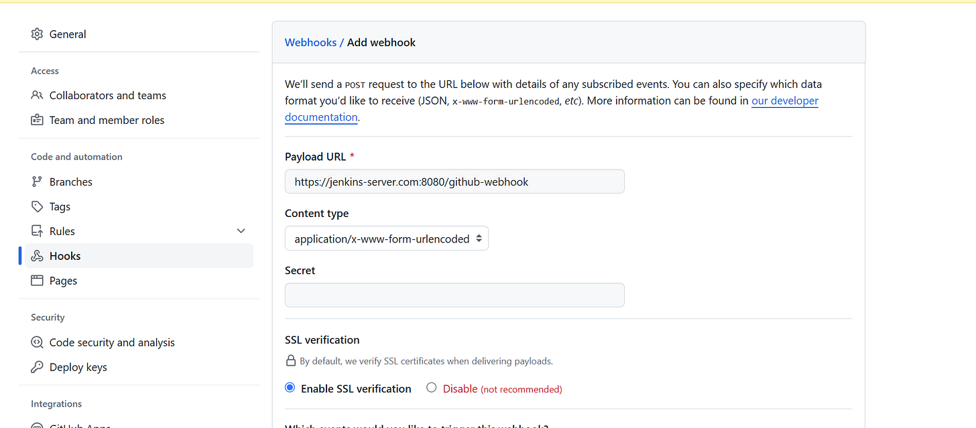Click the webhook icon next to Hooks
Viewport: 976px width, 428px height.
click(38, 255)
